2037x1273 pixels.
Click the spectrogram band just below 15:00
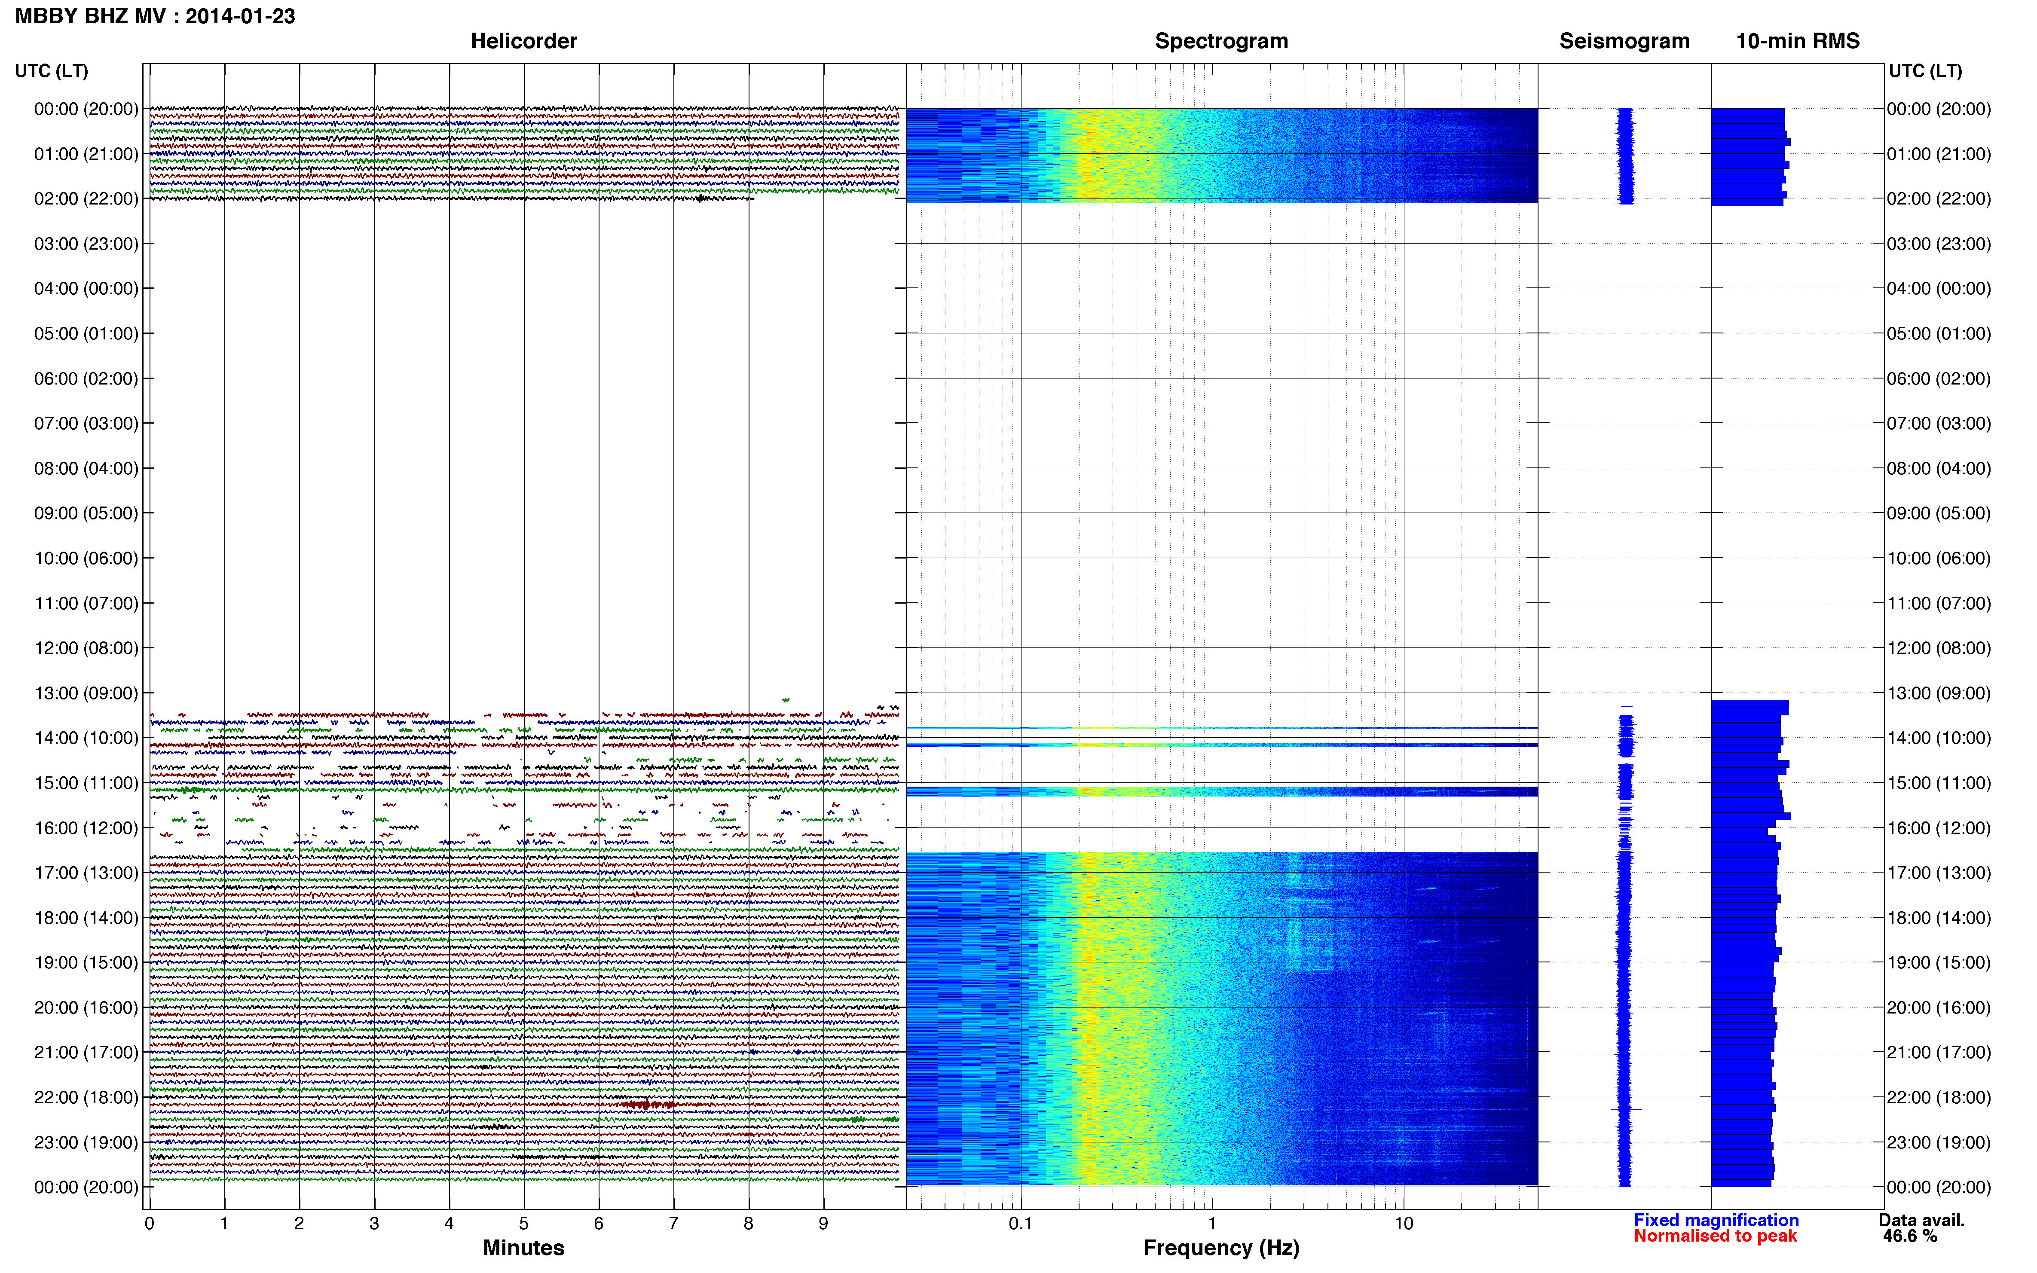click(1221, 791)
